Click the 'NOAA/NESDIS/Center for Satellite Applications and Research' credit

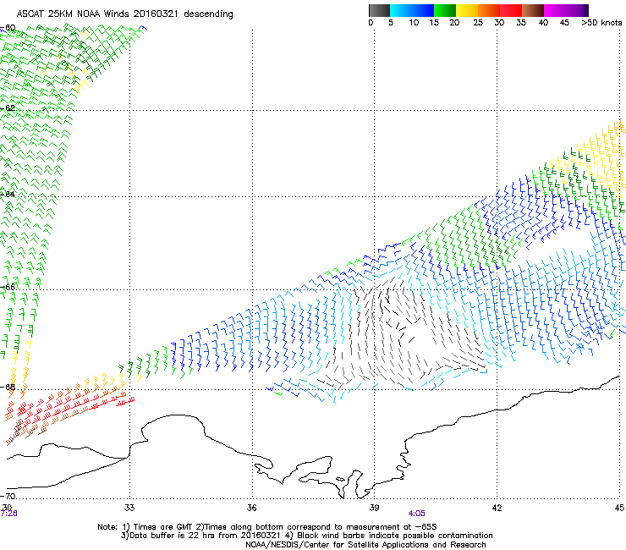tap(365, 545)
